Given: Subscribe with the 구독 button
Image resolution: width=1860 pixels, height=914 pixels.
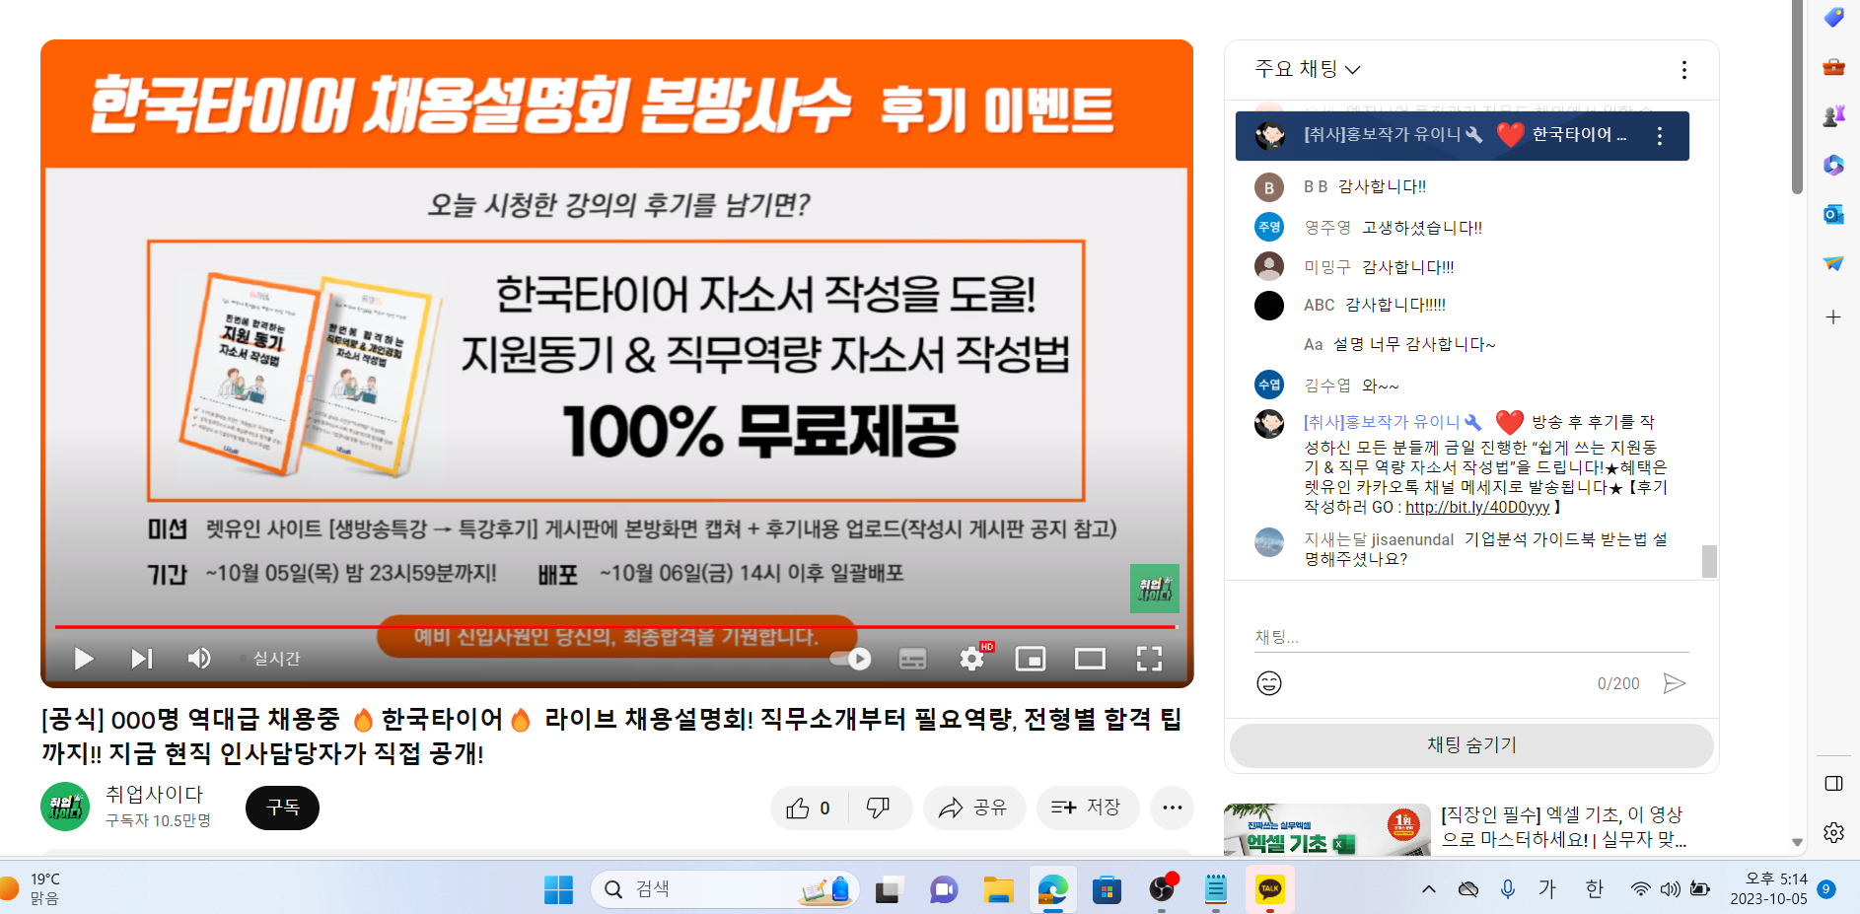Looking at the screenshot, I should [x=283, y=808].
